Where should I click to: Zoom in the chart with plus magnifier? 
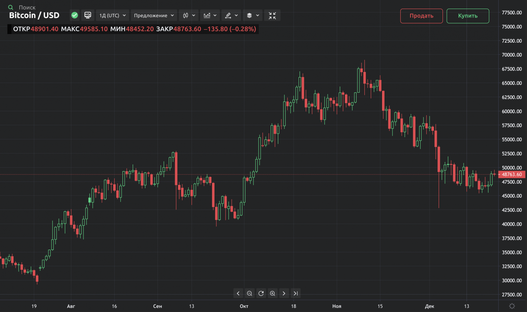(272, 293)
